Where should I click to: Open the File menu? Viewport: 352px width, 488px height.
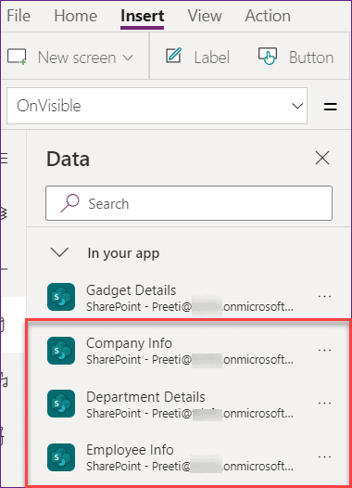19,16
